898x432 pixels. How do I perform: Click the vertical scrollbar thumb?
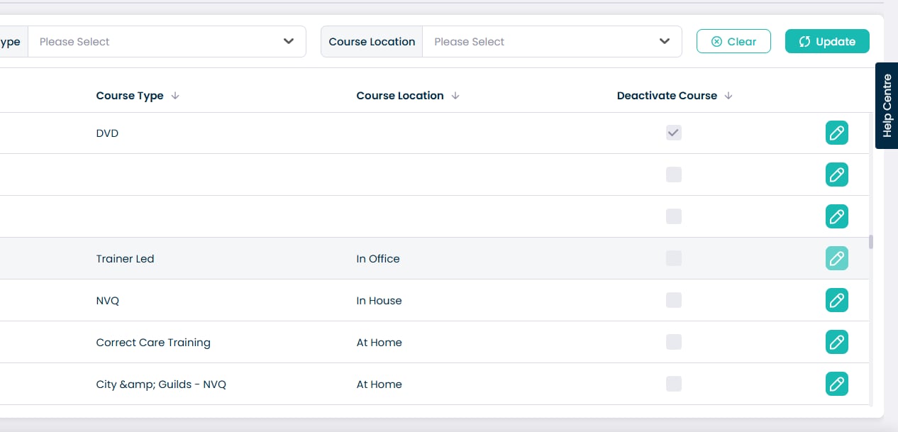871,242
